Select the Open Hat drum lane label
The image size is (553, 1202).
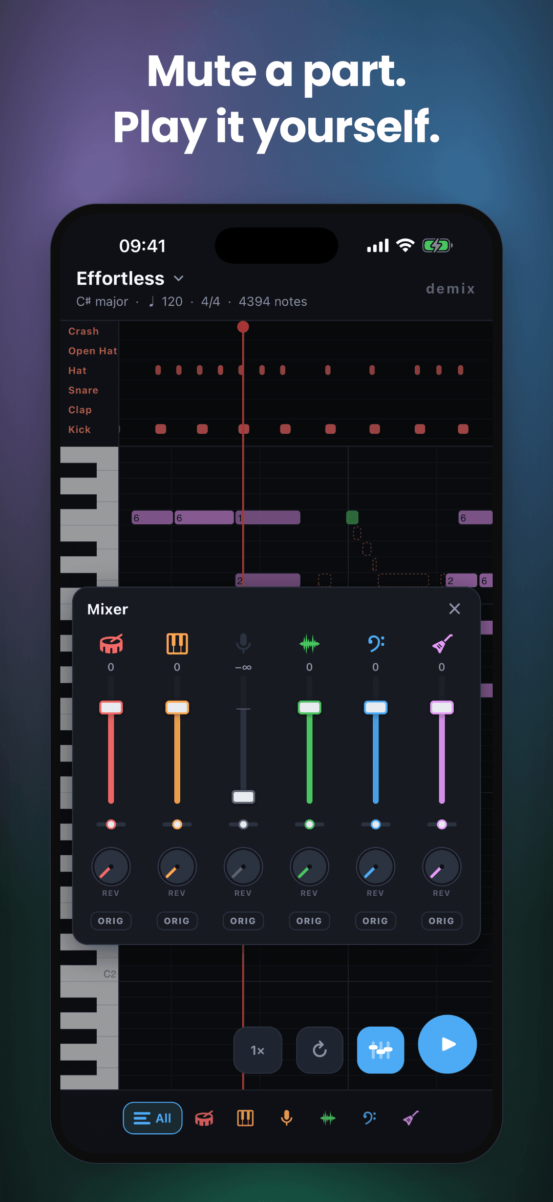coord(93,351)
